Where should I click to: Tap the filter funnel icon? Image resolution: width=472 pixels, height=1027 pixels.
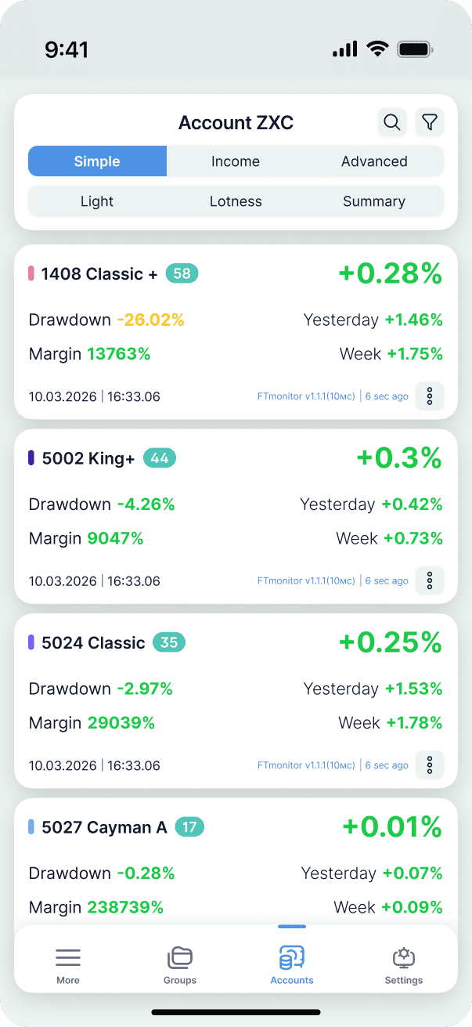pyautogui.click(x=430, y=122)
